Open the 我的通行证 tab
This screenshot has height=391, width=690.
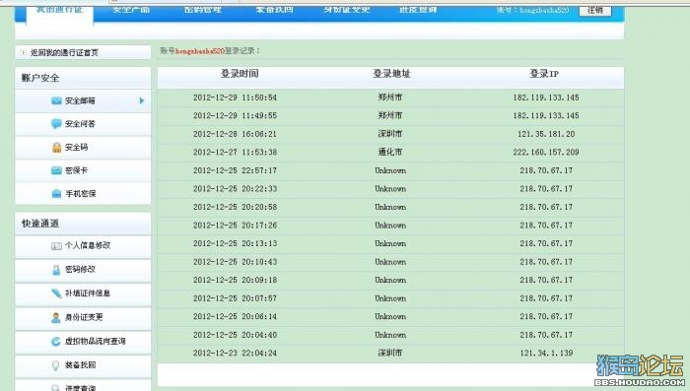59,9
